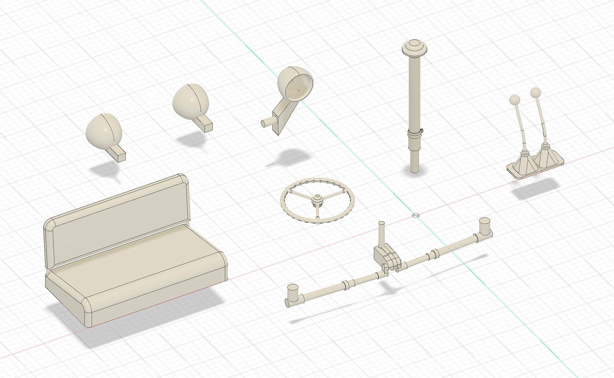Pick the middle closed headlight dome
Image resolution: width=614 pixels, height=378 pixels.
click(x=190, y=102)
